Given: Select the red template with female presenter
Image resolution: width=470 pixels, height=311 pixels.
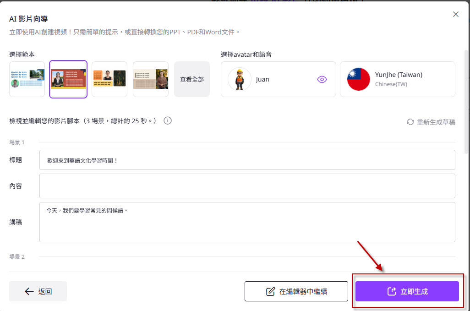Looking at the screenshot, I should (68, 79).
